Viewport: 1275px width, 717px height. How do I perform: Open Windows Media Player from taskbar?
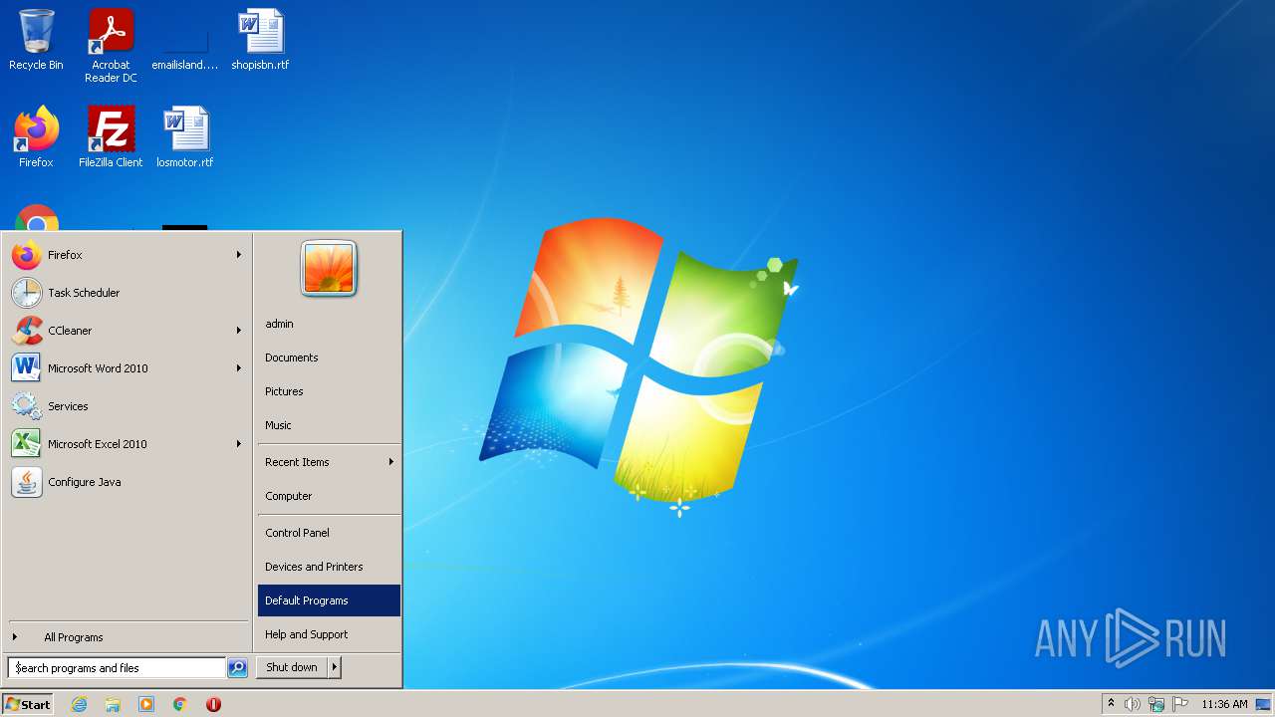click(146, 704)
